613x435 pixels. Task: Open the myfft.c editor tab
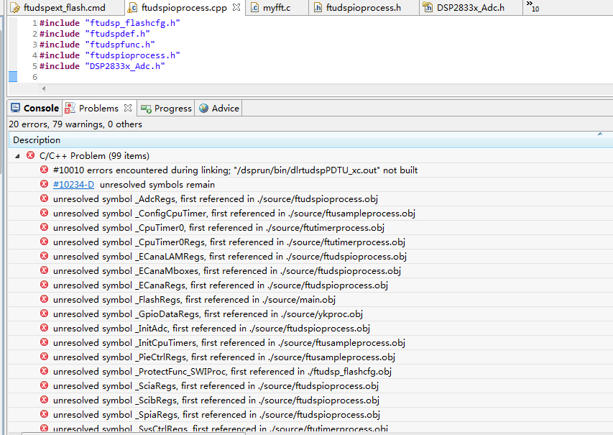coord(277,7)
